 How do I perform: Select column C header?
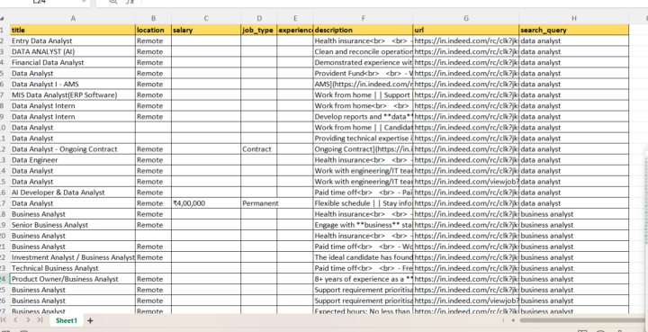[206, 19]
